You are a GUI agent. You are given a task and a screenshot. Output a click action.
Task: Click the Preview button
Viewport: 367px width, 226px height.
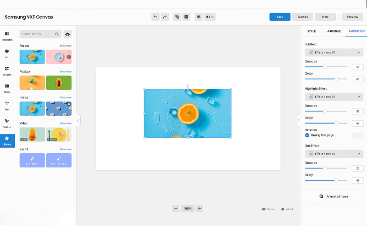click(x=352, y=17)
